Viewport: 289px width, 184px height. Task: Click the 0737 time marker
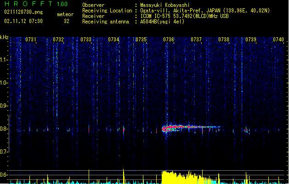(196, 40)
